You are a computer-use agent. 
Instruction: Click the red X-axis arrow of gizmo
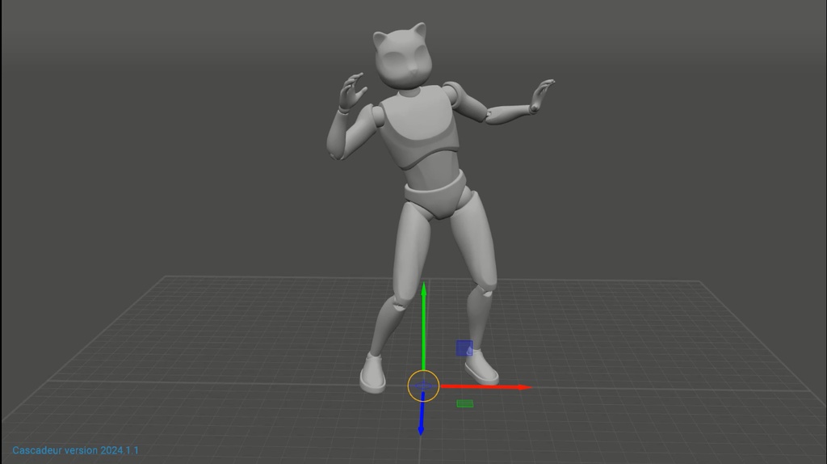pyautogui.click(x=485, y=387)
